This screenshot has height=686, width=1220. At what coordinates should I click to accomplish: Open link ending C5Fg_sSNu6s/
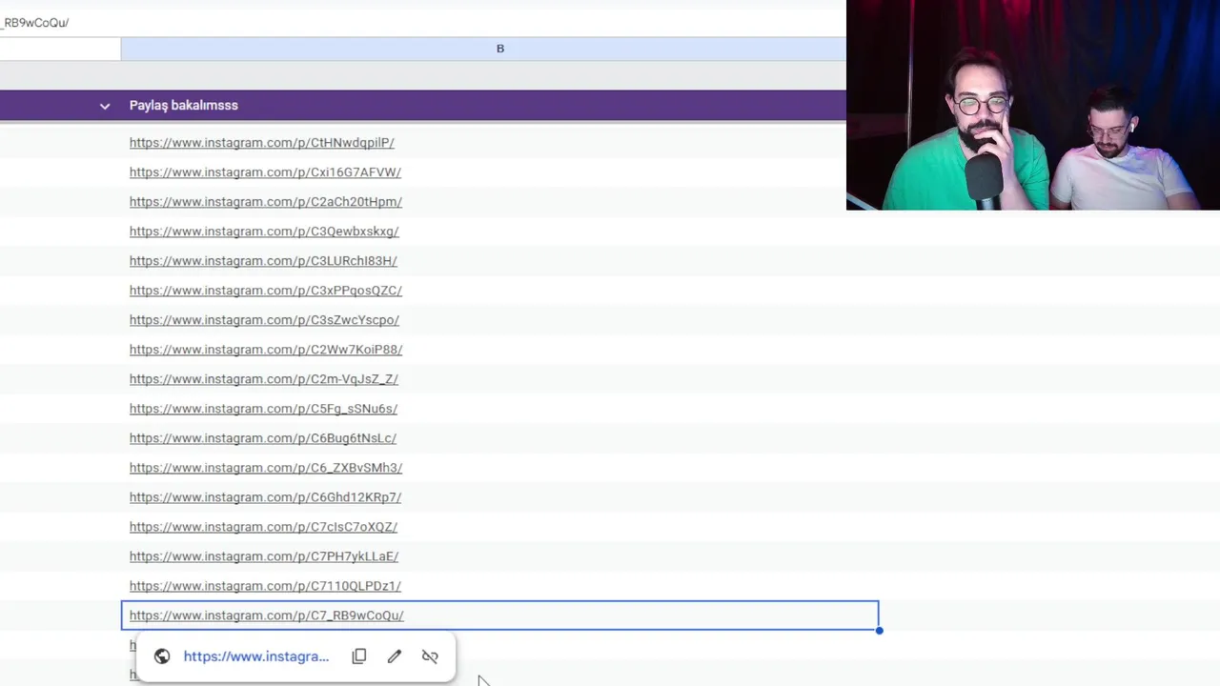(x=263, y=409)
